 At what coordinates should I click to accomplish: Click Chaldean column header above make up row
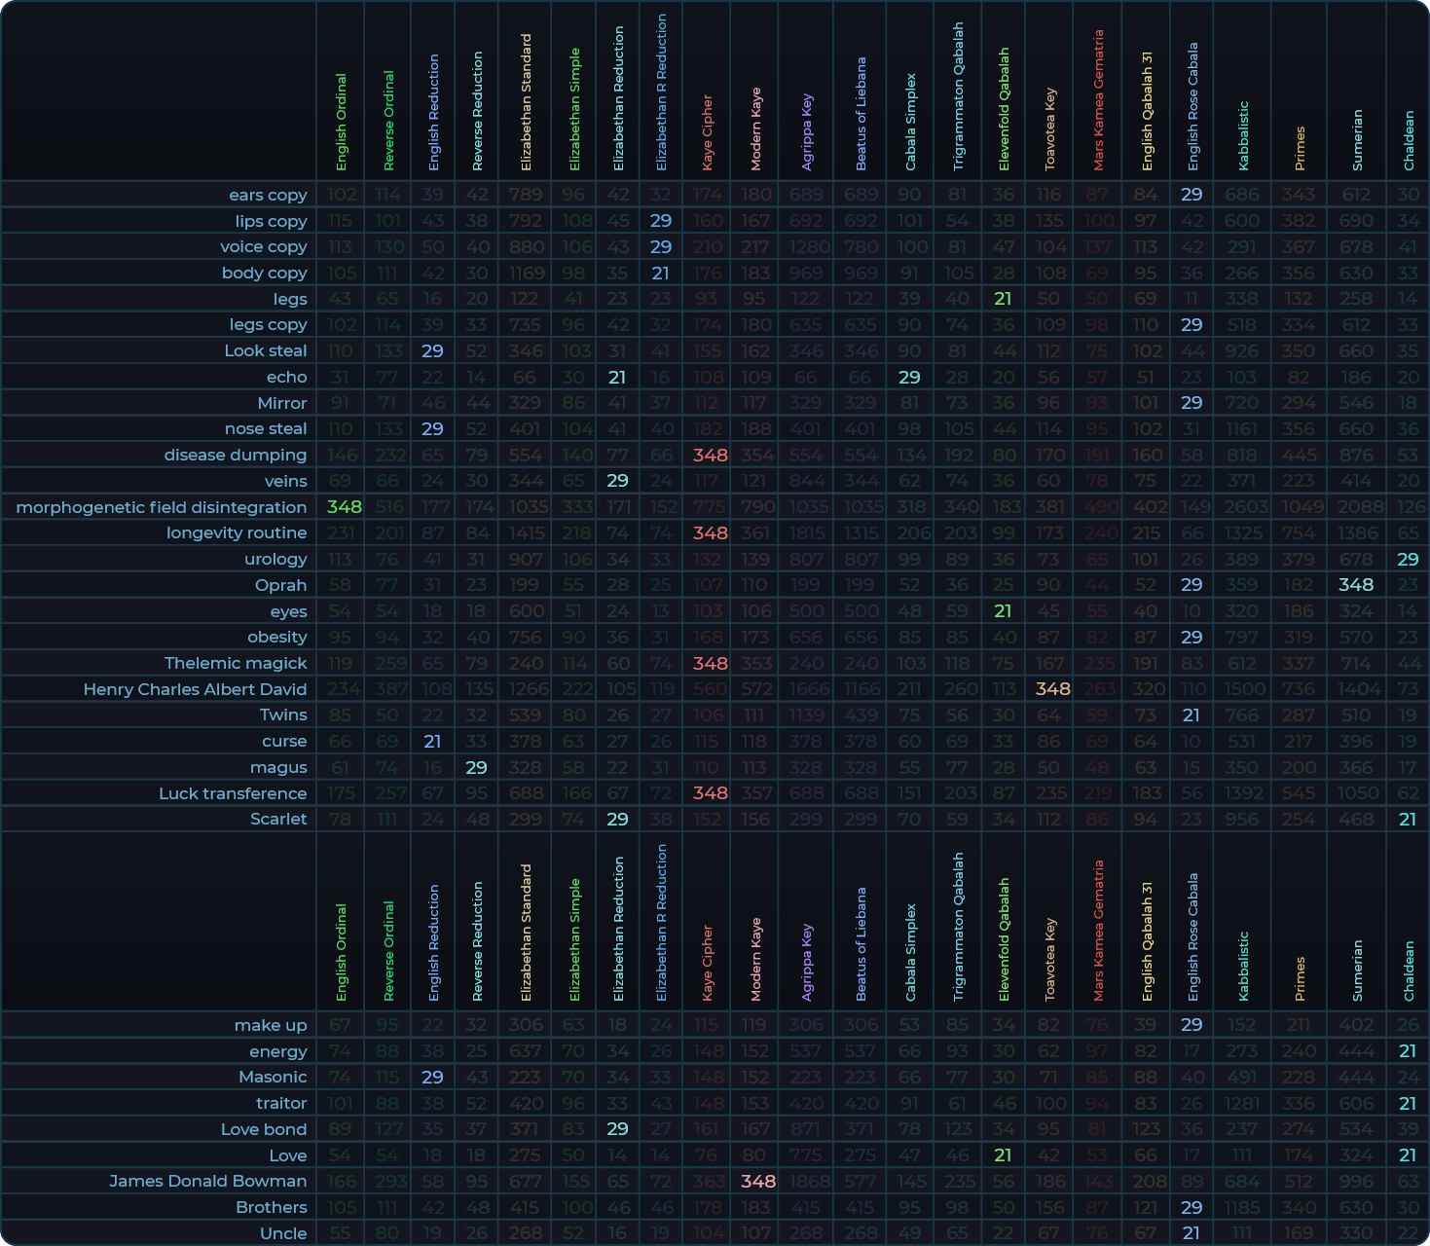(1409, 970)
